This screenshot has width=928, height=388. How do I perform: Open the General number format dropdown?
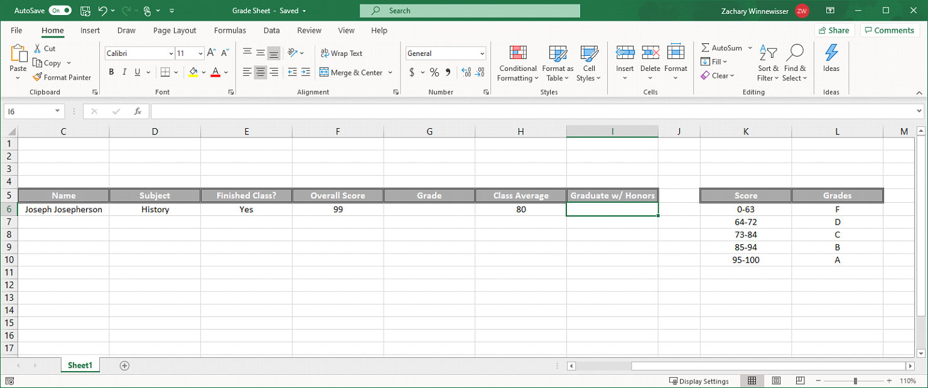tap(482, 53)
